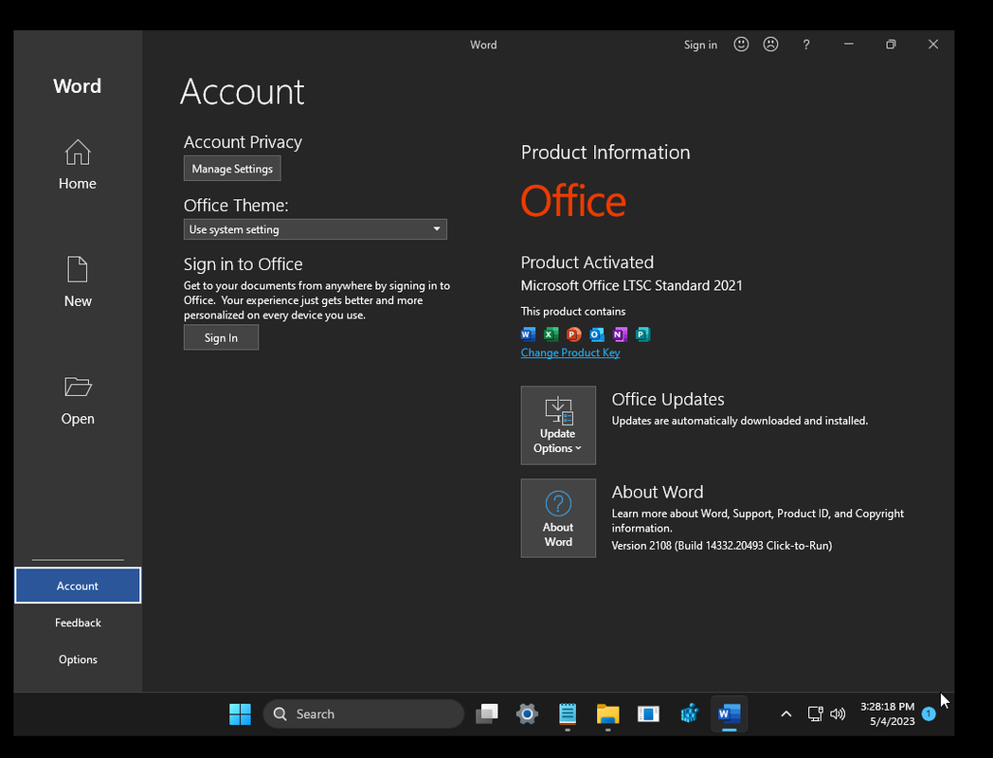The image size is (993, 758).
Task: Click the Manage Settings button
Action: 232,169
